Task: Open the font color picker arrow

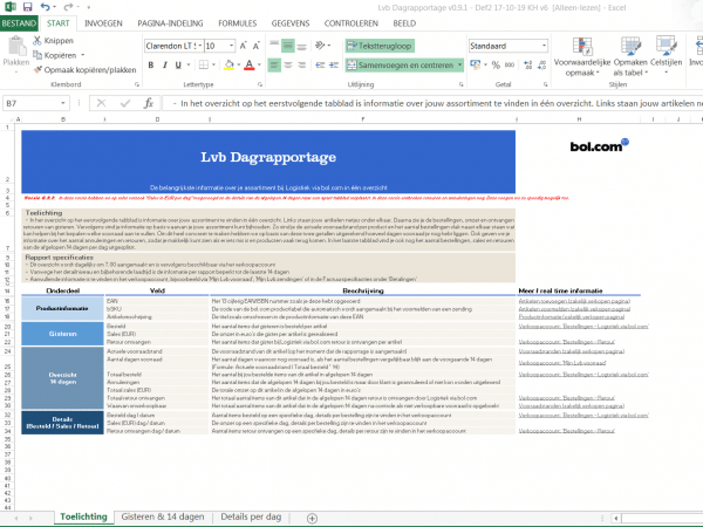Action: (x=259, y=65)
